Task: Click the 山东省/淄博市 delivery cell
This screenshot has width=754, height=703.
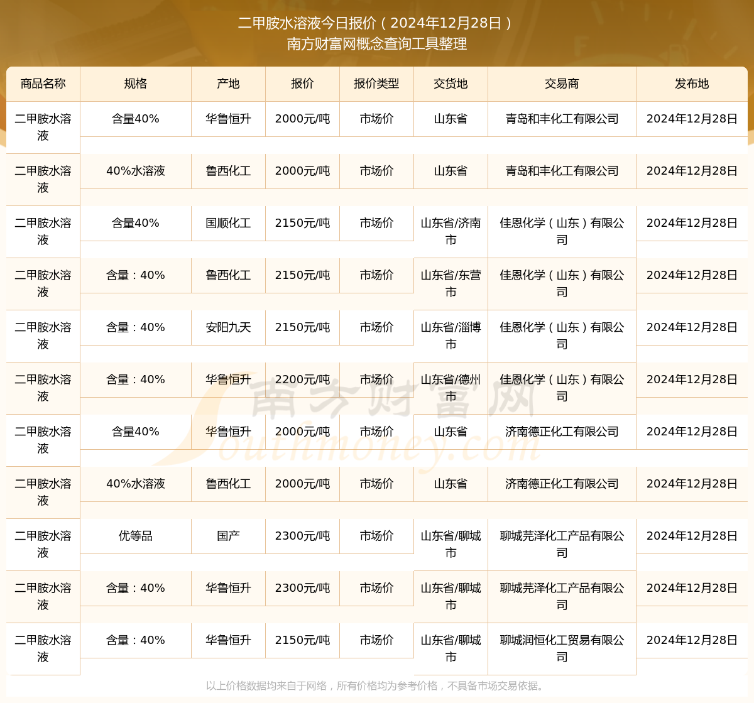Action: pyautogui.click(x=451, y=335)
